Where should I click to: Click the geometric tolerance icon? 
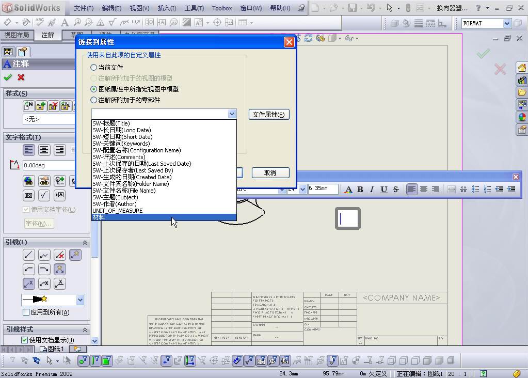(28, 195)
